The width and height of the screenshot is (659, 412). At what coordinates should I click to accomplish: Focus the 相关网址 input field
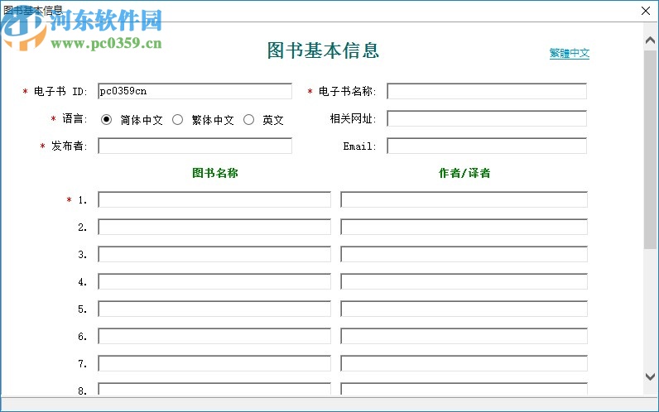coord(487,118)
